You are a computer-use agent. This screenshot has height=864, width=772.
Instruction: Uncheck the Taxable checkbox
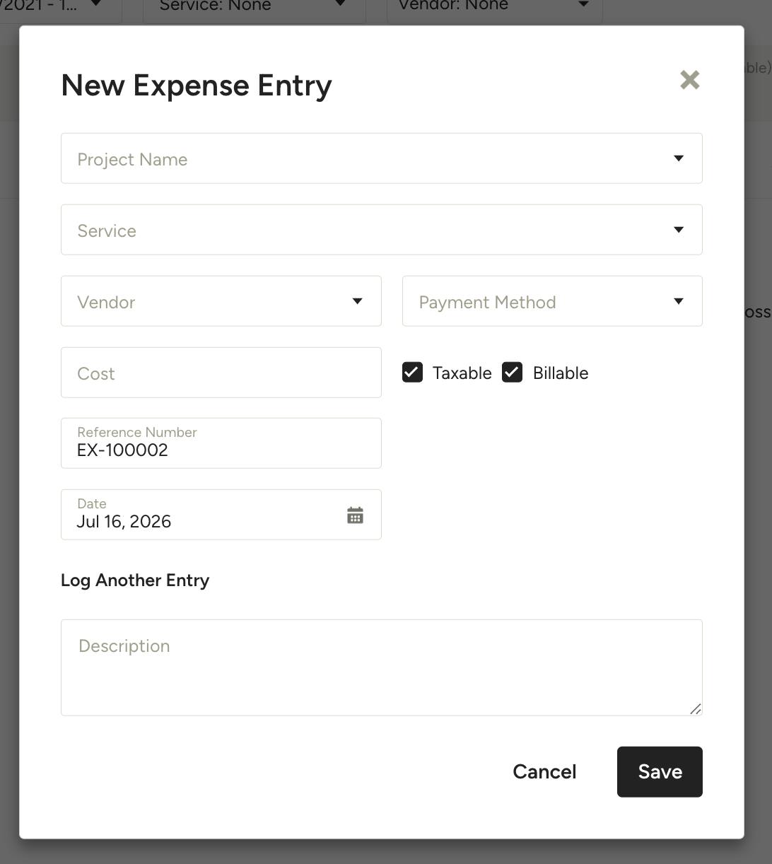pos(412,373)
